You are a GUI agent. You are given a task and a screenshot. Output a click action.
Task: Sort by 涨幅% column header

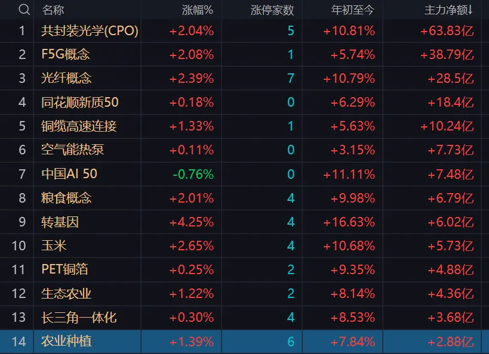(198, 10)
